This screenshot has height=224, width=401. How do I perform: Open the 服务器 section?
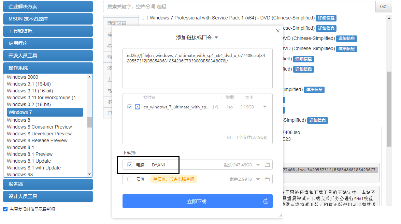pyautogui.click(x=48, y=184)
